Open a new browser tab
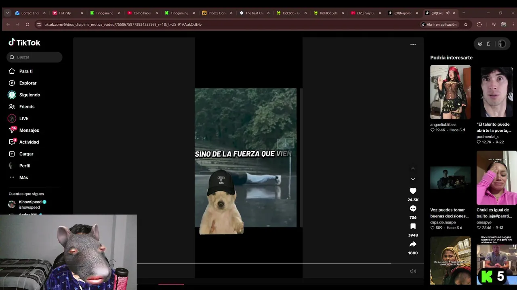The width and height of the screenshot is (517, 290). [464, 13]
